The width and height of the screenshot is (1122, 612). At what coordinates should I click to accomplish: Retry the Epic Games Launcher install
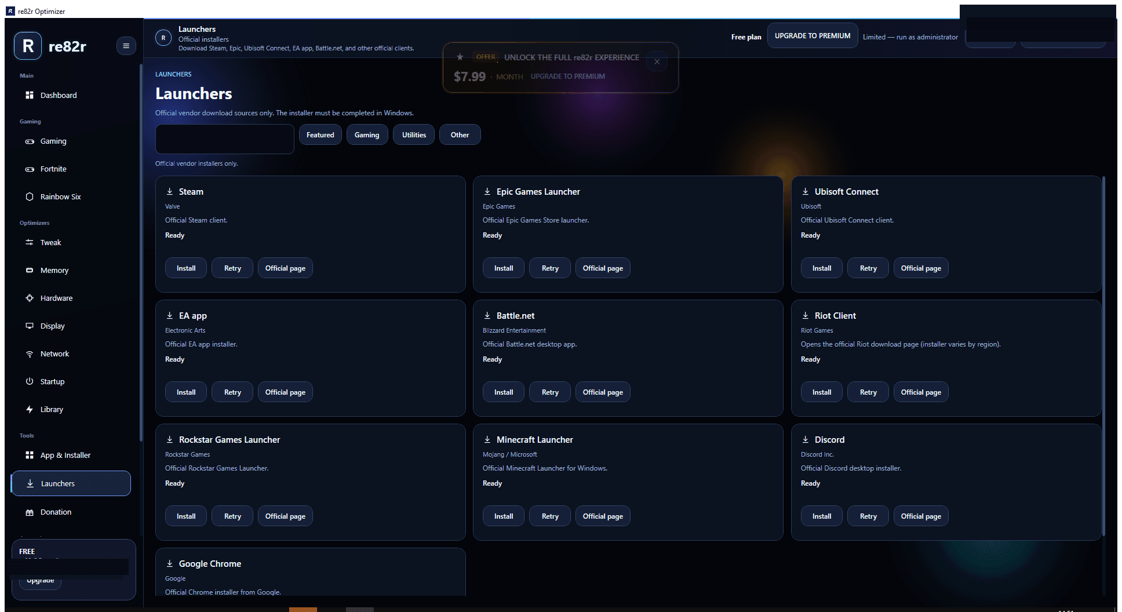pyautogui.click(x=550, y=268)
